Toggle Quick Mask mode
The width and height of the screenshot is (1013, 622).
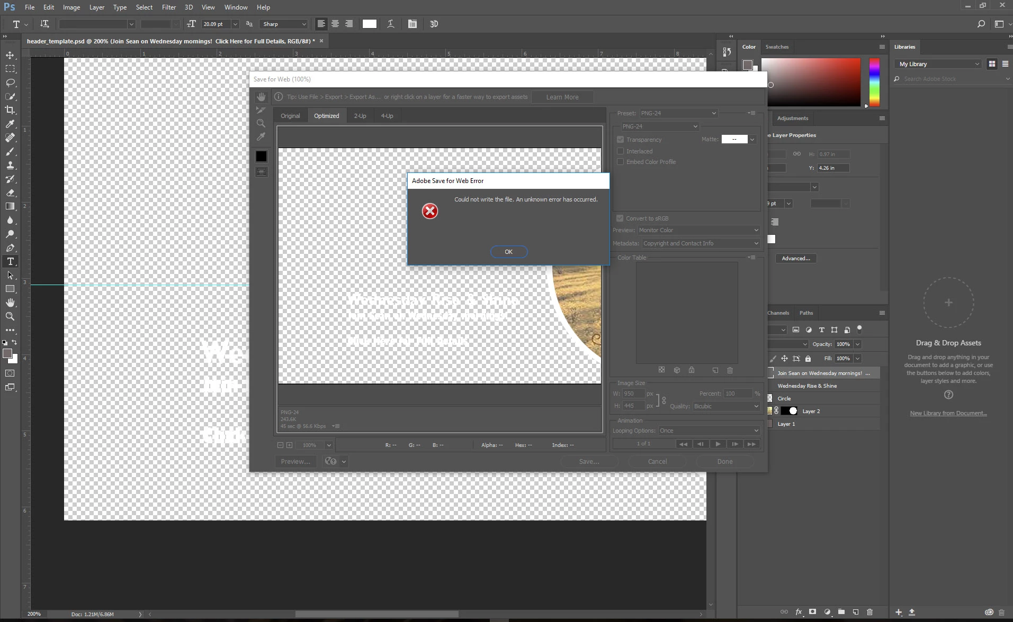pyautogui.click(x=10, y=373)
